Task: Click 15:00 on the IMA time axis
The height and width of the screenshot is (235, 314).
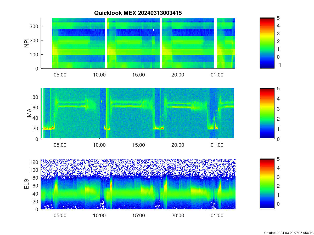Action: point(138,145)
